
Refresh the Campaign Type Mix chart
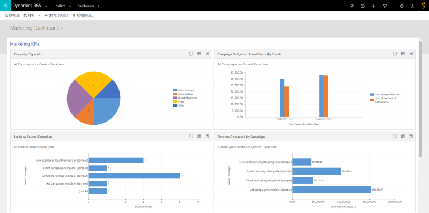[x=191, y=54]
